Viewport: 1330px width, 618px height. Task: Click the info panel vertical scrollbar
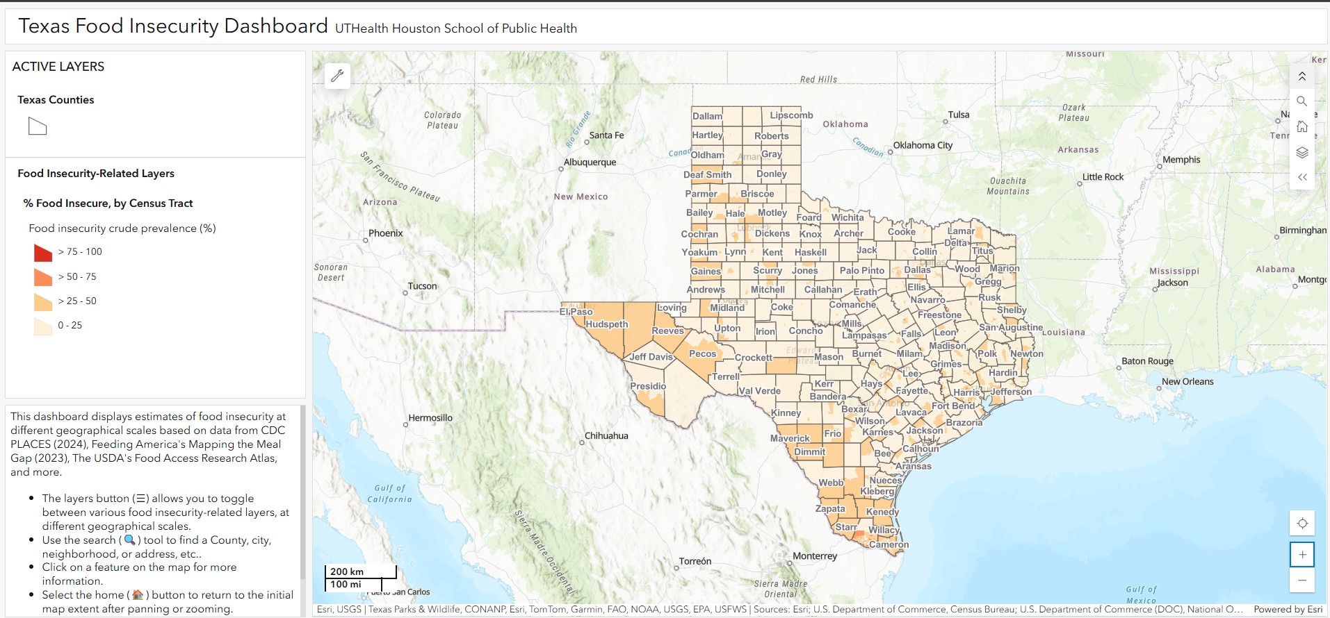[x=302, y=493]
